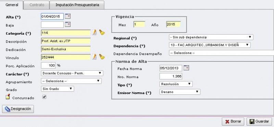Open the calendar picker for Alta date
The height and width of the screenshot is (127, 274).
click(68, 16)
